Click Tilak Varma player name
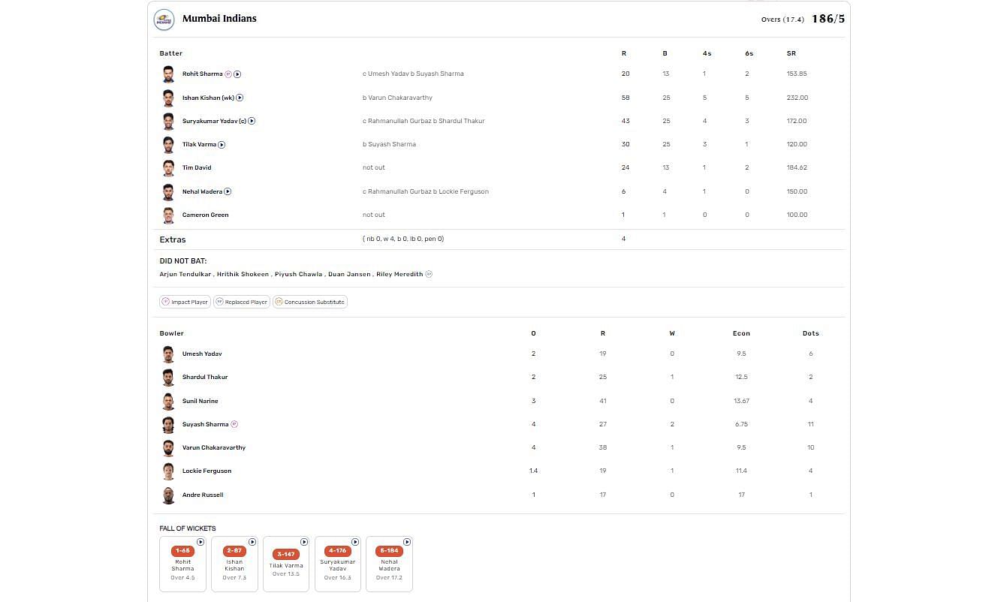1007x602 pixels. pos(199,144)
